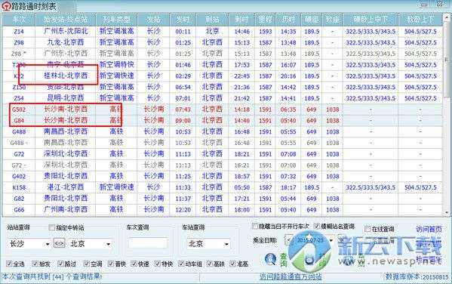Open the 访问路路通官方网站 link
Viewport: 452px width, 284px height.
[291, 277]
